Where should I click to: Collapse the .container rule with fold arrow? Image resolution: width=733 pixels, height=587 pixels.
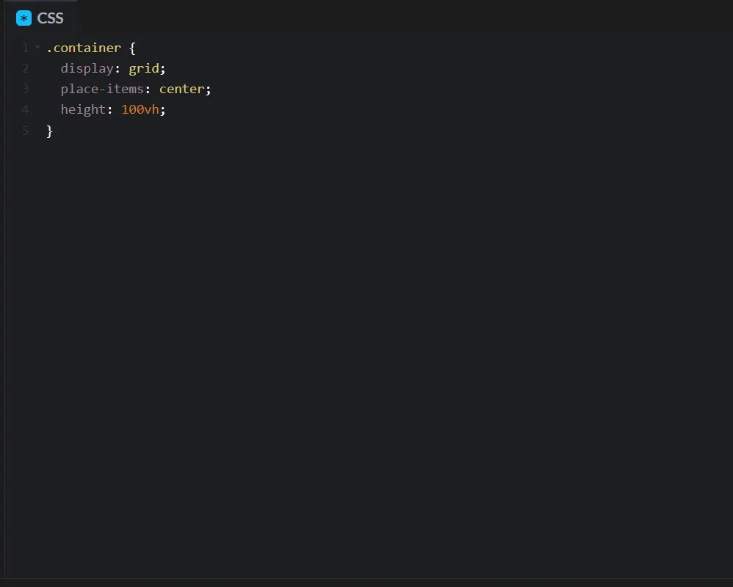38,47
